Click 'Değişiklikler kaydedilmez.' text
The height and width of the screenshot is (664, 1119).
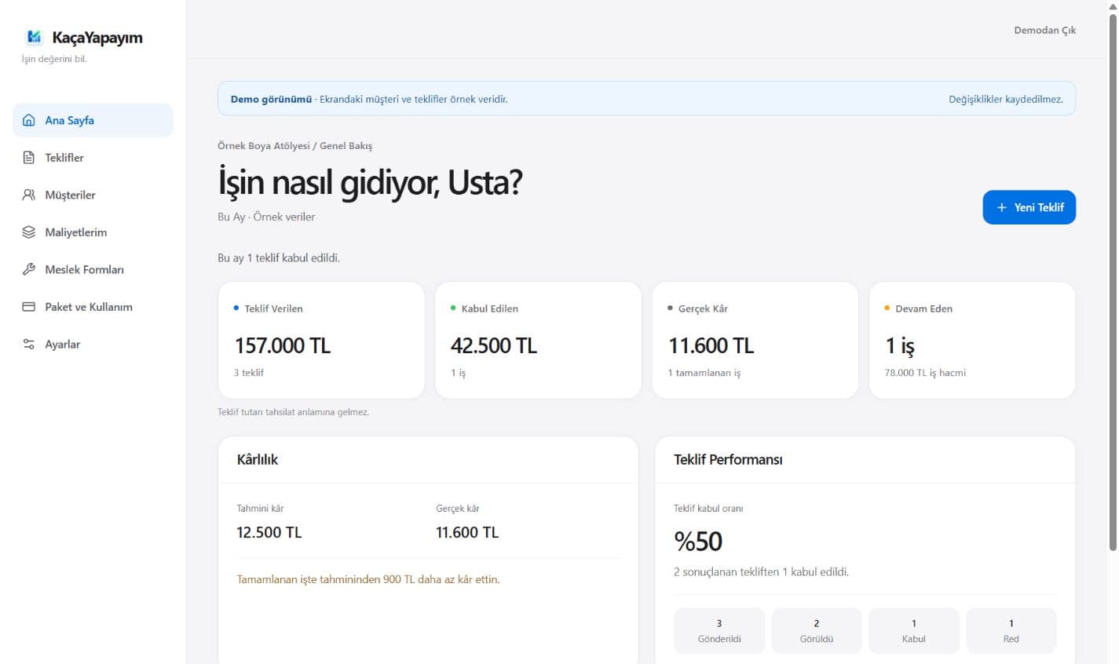[x=1006, y=100]
